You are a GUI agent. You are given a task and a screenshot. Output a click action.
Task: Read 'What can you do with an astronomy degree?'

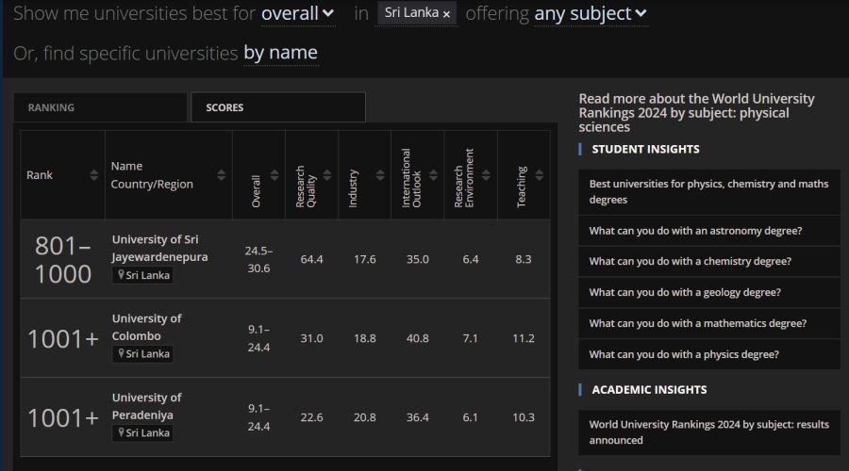pyautogui.click(x=702, y=231)
